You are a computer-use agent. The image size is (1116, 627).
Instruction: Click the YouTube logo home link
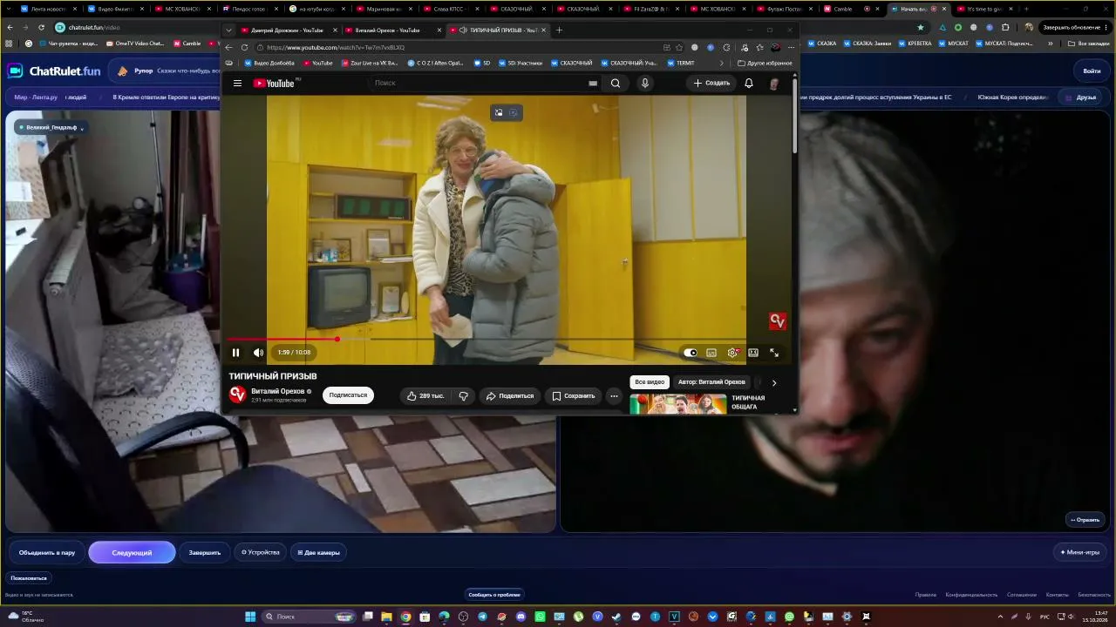275,84
